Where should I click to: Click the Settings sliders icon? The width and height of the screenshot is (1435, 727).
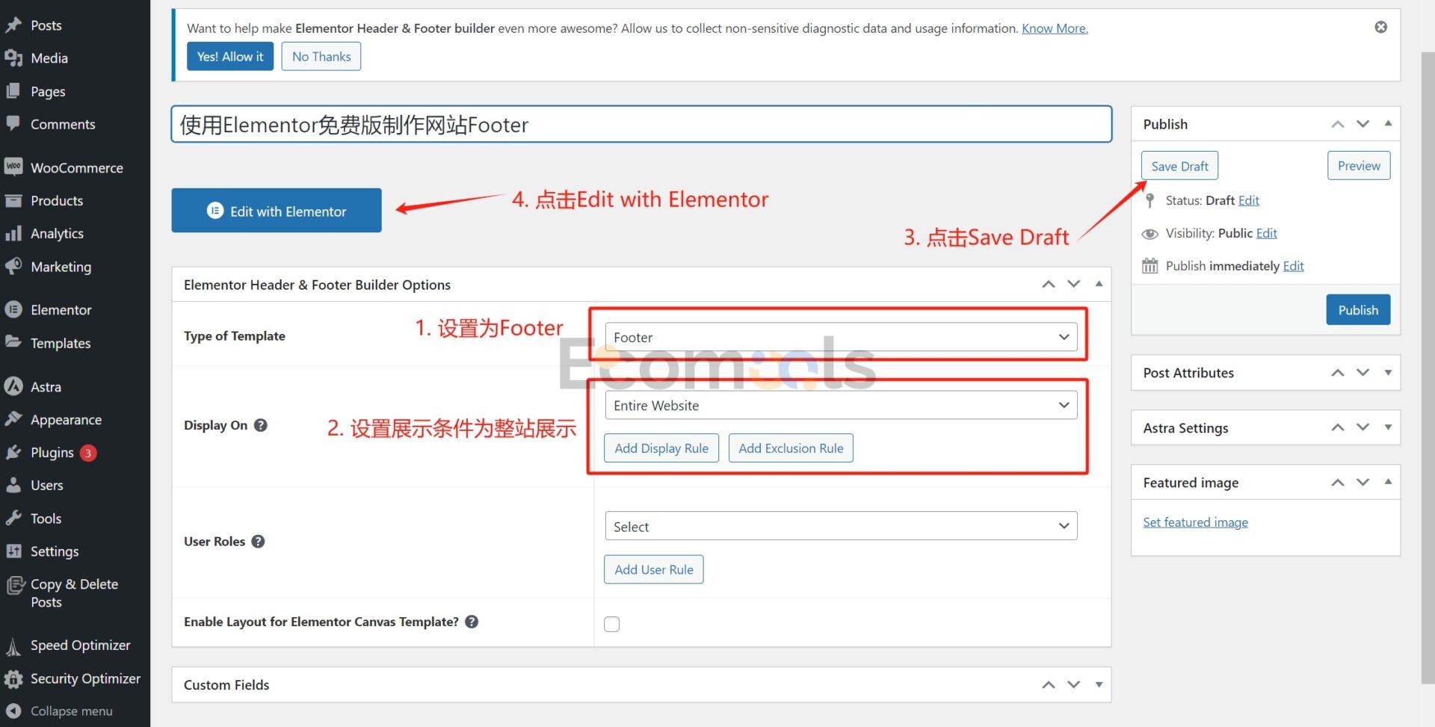point(13,551)
